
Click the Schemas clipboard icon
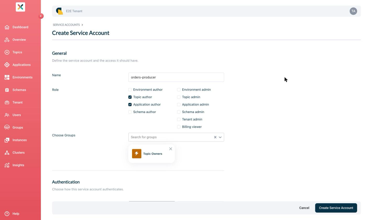point(7,90)
